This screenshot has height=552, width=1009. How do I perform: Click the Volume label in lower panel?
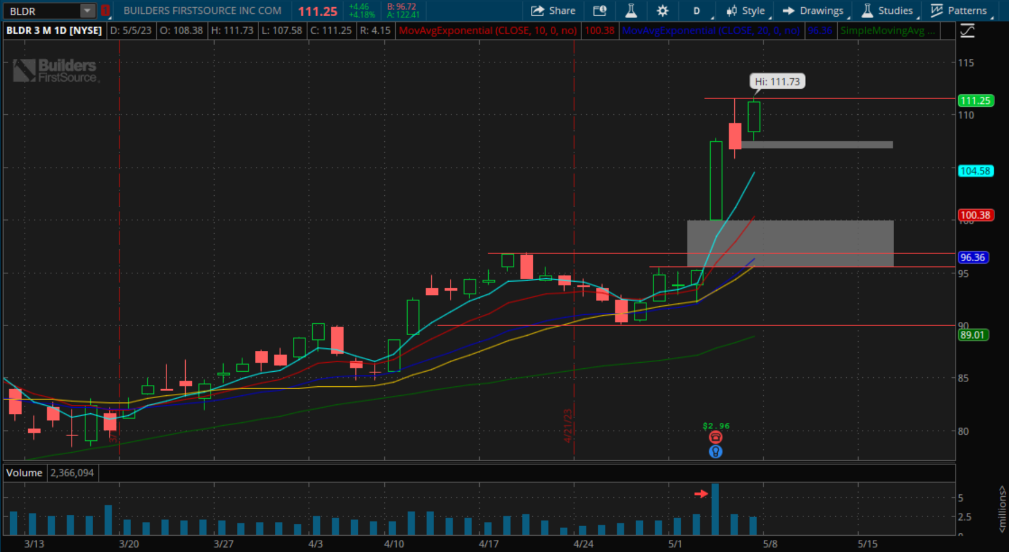coord(24,473)
